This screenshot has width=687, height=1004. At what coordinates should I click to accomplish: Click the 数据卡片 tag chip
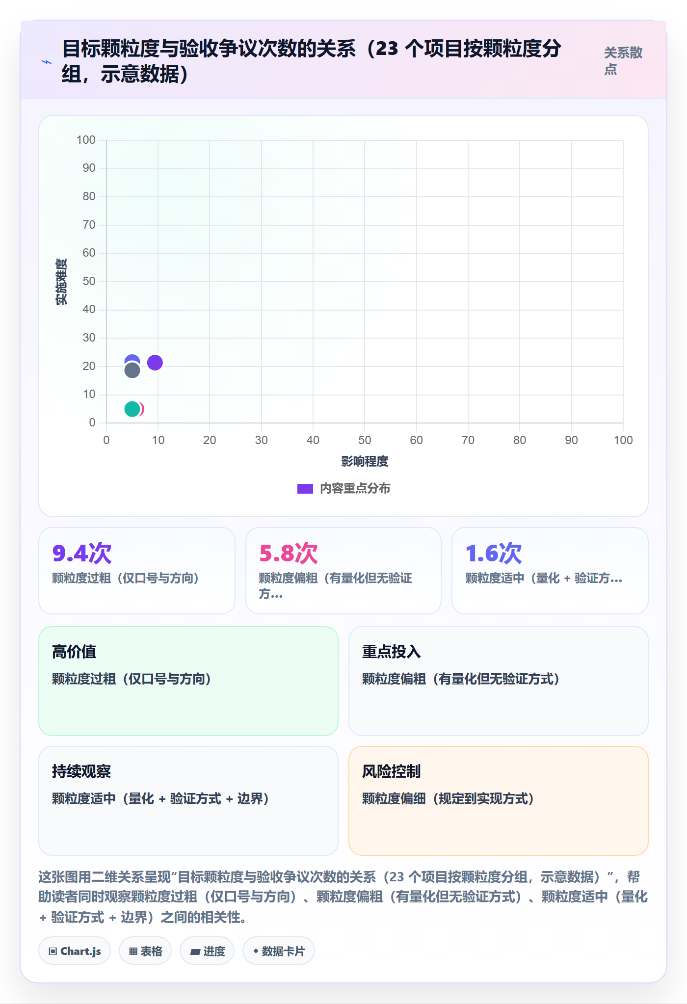click(279, 951)
